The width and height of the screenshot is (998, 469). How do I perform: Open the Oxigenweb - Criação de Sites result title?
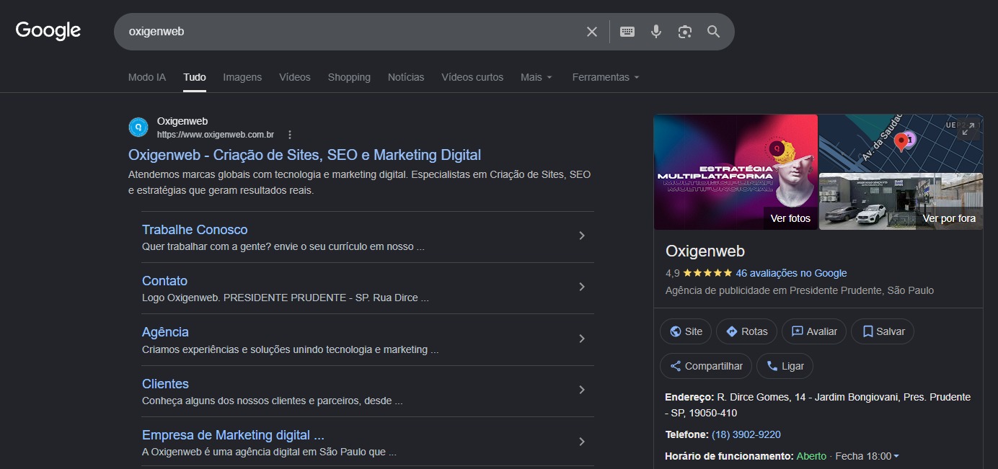(304, 155)
